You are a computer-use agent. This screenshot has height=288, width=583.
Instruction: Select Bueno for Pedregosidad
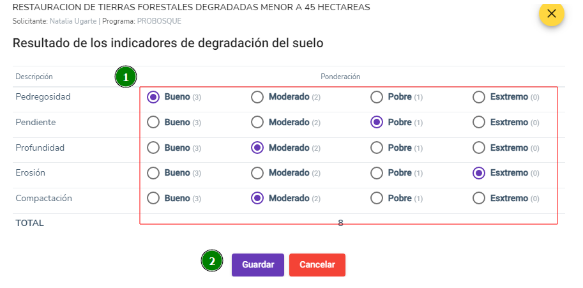coord(153,97)
